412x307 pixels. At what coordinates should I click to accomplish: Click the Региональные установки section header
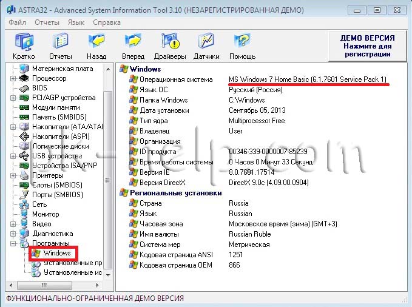point(176,193)
